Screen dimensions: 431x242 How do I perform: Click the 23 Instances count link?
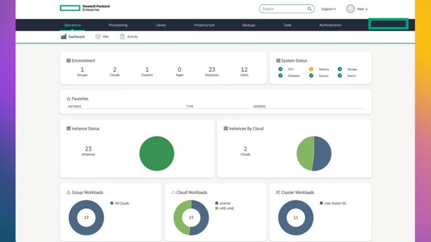click(212, 71)
